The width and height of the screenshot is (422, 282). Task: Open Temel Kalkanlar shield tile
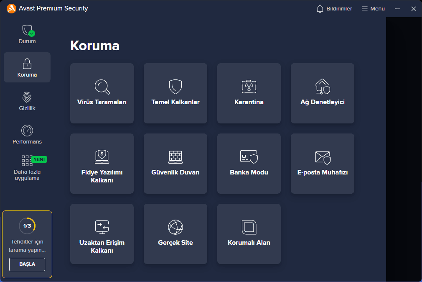[175, 93]
